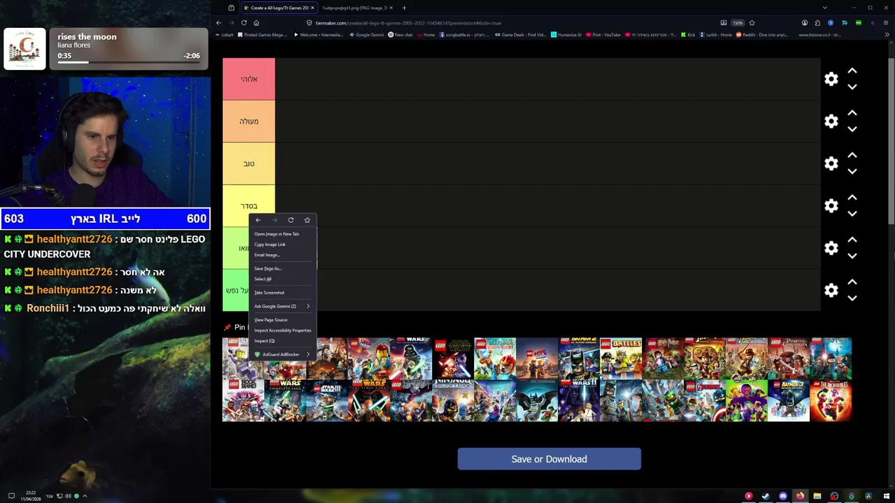The height and width of the screenshot is (503, 895).
Task: Select the טוב tier label
Action: [249, 163]
